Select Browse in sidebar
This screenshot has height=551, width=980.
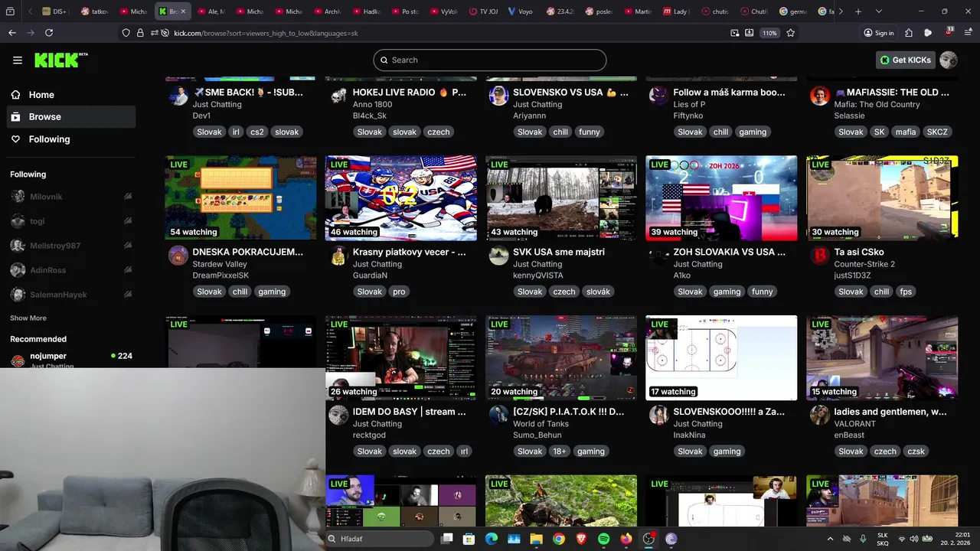[72, 116]
